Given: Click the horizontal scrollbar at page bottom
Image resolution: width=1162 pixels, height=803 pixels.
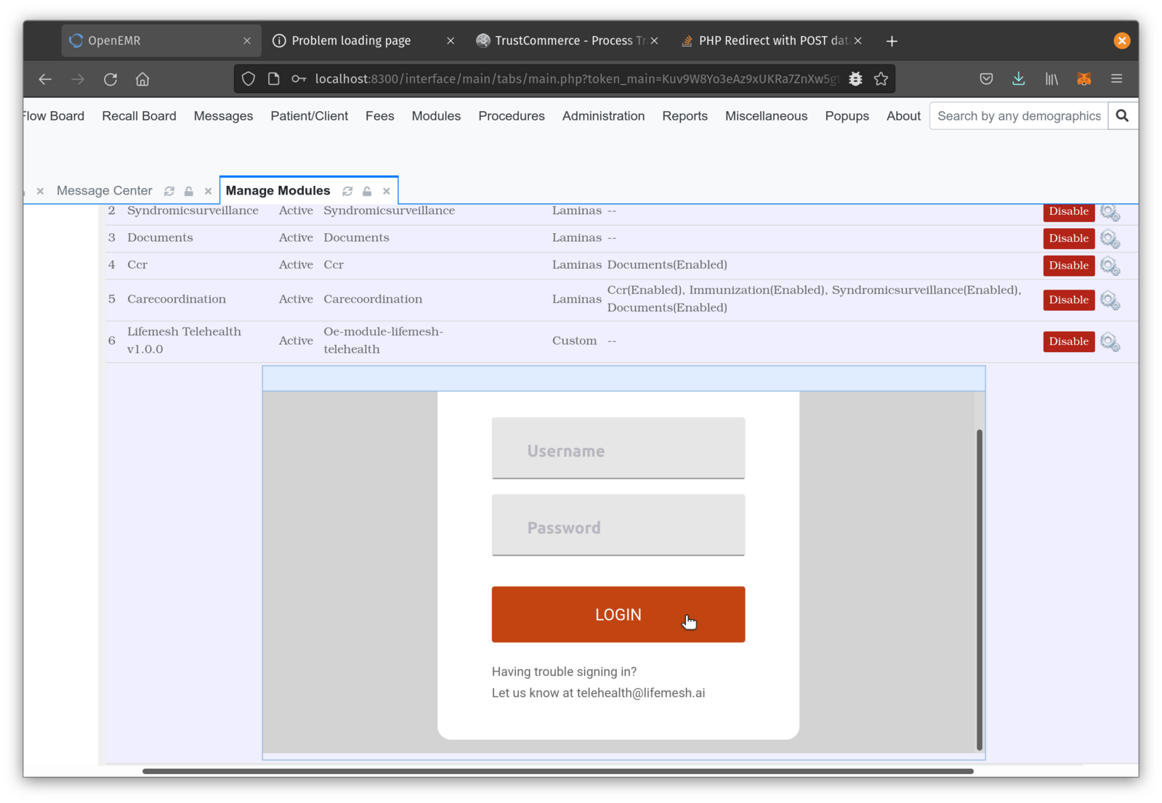Looking at the screenshot, I should (557, 771).
